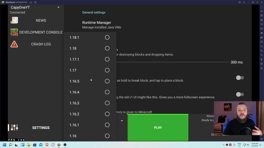Show hidden system tray icons
This screenshot has width=264, height=148.
point(224,145)
